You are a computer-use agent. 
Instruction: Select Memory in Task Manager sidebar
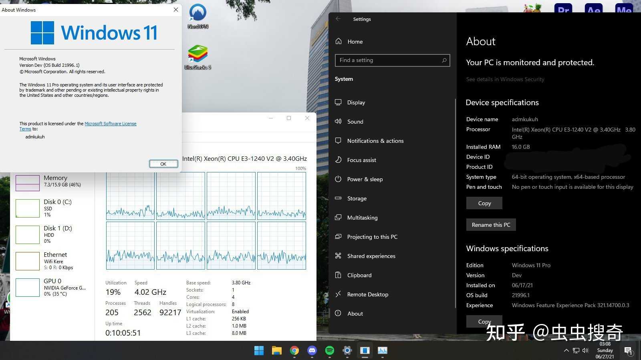point(52,182)
